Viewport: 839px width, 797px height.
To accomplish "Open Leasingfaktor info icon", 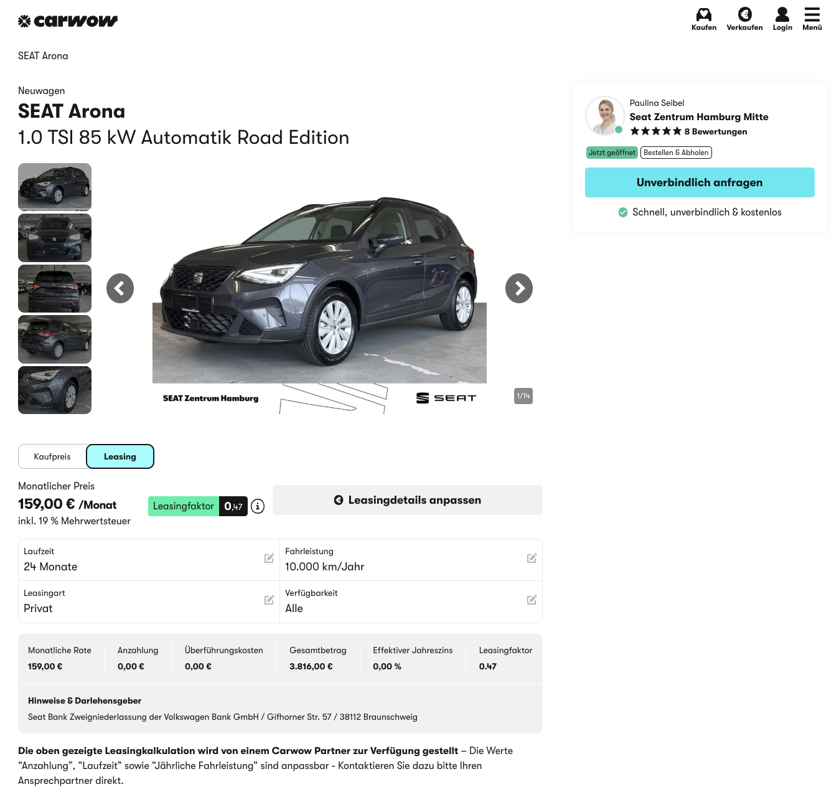I will coord(258,506).
